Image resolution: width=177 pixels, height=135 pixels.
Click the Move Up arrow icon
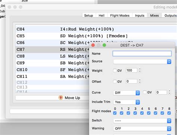click(61, 98)
